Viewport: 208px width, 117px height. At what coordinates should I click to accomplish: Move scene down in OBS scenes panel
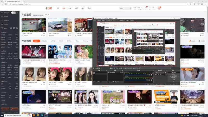101,82
